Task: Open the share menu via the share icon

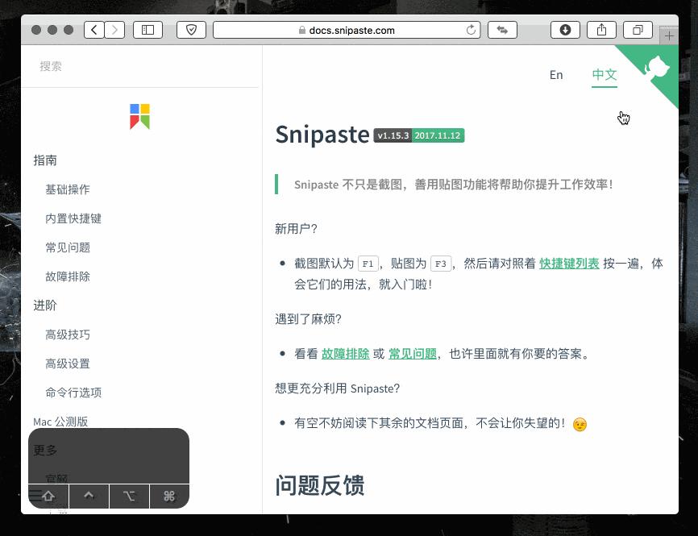Action: click(x=601, y=30)
